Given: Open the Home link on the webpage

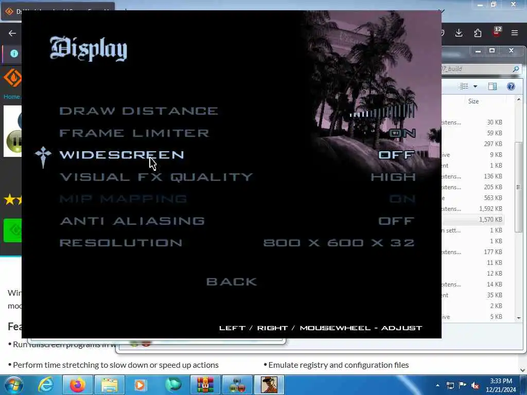Looking at the screenshot, I should [12, 97].
